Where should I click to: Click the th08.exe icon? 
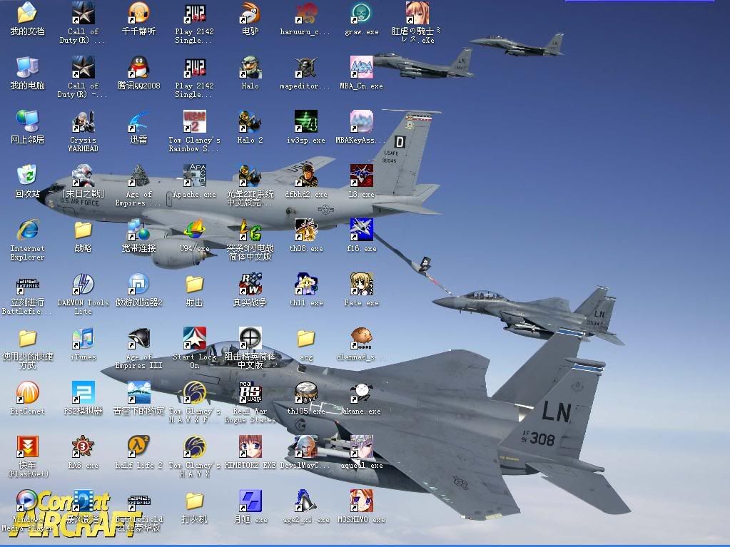tap(306, 230)
